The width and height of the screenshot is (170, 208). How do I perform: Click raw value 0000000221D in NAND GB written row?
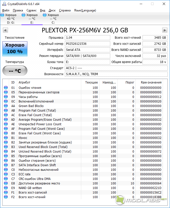click(151, 188)
